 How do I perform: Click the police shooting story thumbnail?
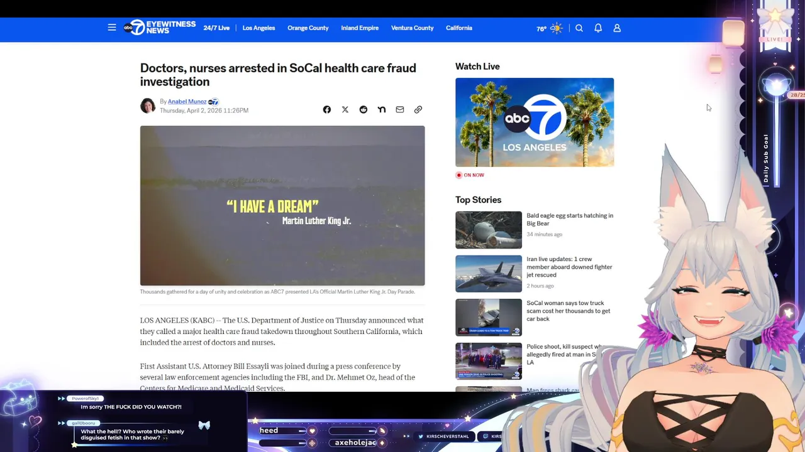489,362
